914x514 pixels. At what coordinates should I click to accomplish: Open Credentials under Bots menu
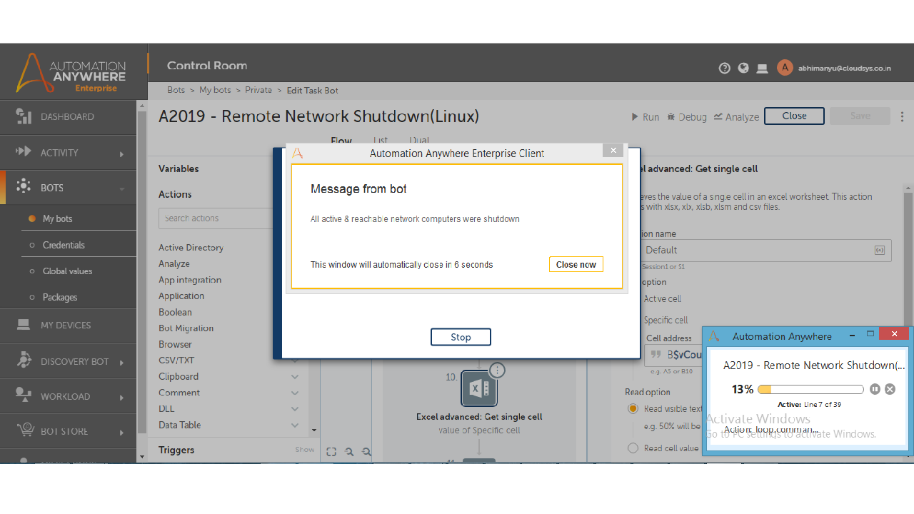click(x=64, y=245)
